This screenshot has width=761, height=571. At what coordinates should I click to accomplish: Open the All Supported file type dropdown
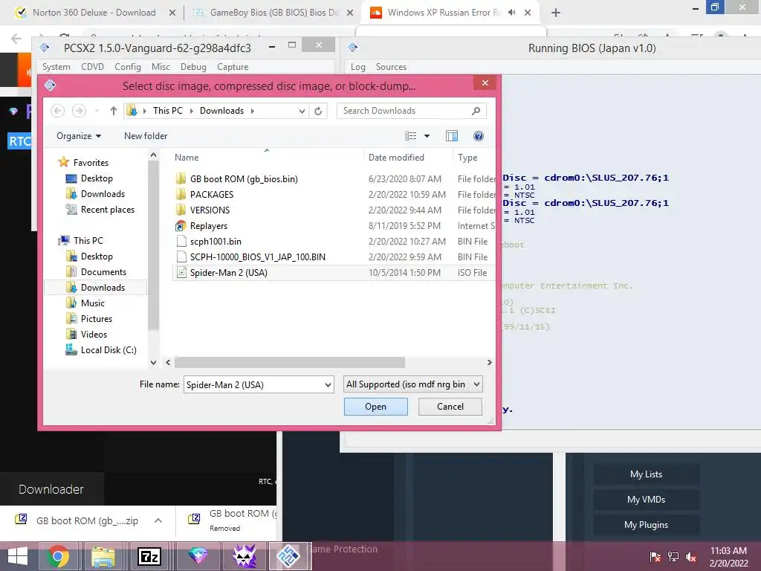coord(476,384)
